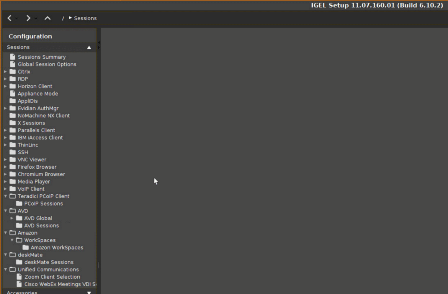This screenshot has width=448, height=294.
Task: Expand the Firefox Browser folder
Action: point(5,167)
